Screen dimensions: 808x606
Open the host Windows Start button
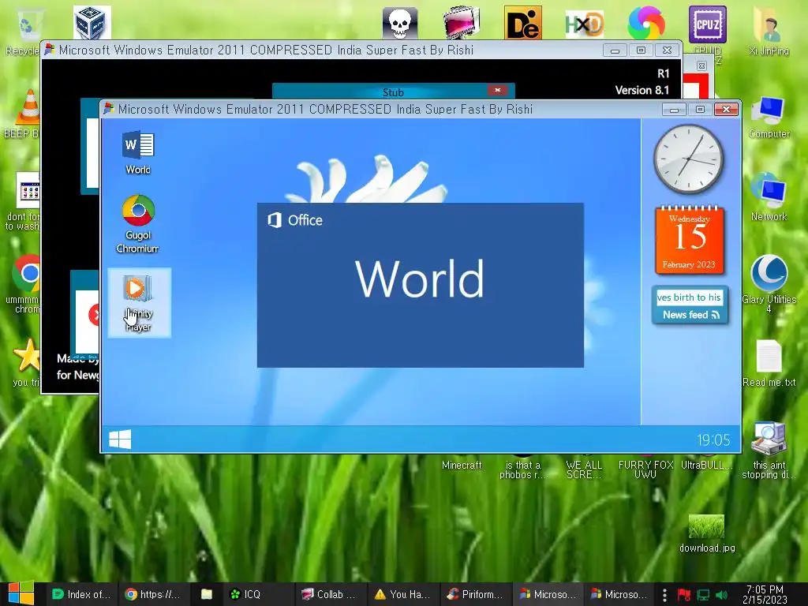(x=21, y=593)
